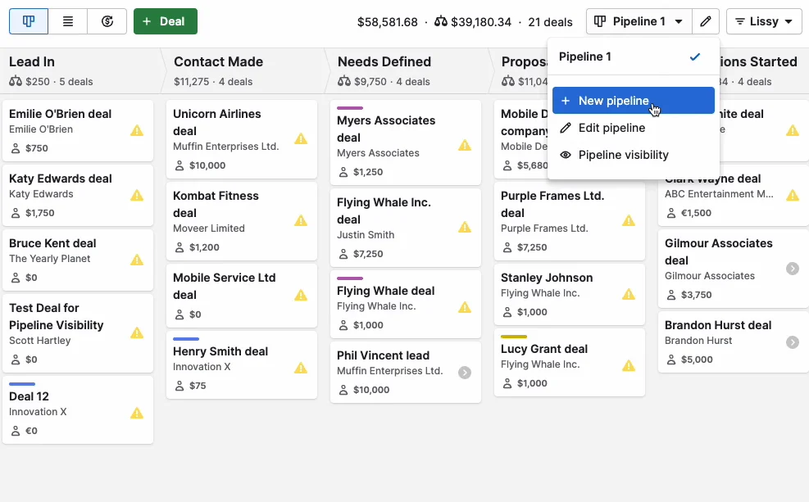Click purple label on Myers Associates deal
Screen dimensions: 809x502
coord(350,108)
